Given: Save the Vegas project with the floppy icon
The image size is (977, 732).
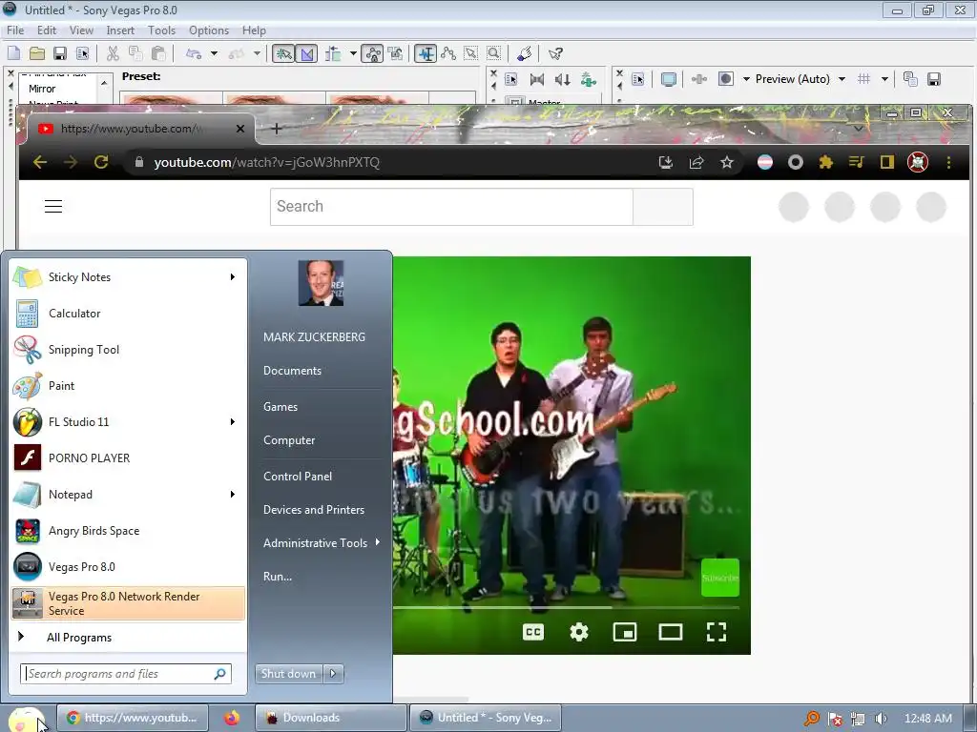Looking at the screenshot, I should pos(60,53).
